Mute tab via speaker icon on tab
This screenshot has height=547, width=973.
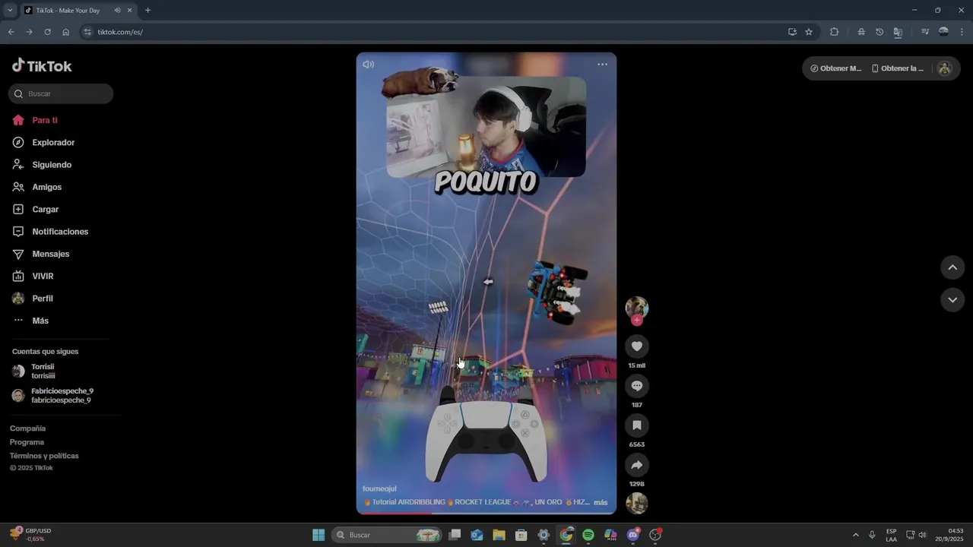pos(117,11)
